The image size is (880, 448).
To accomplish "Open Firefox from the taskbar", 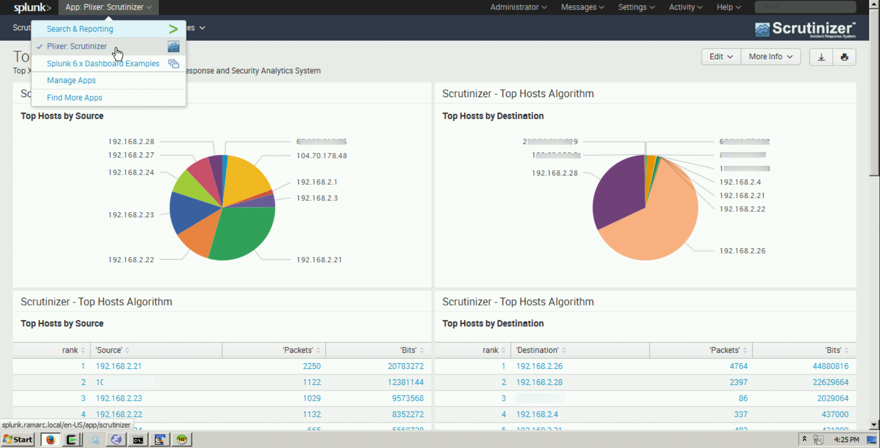I will 50,440.
